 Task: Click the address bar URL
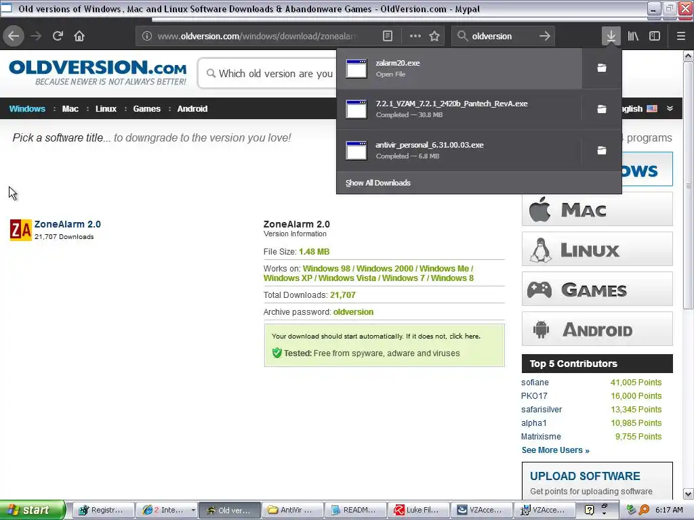point(257,37)
